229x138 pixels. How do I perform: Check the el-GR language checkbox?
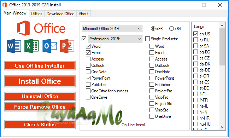(x=195, y=76)
